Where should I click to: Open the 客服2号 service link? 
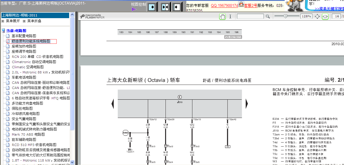coord(251,6)
